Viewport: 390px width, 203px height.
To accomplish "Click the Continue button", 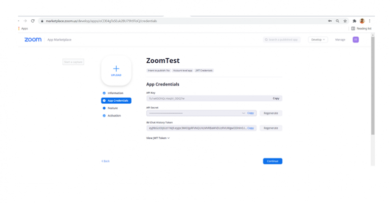I will [x=273, y=161].
